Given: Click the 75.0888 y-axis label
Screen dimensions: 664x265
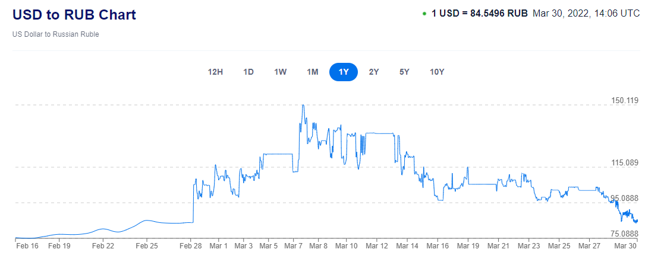Looking at the screenshot, I should (x=625, y=234).
